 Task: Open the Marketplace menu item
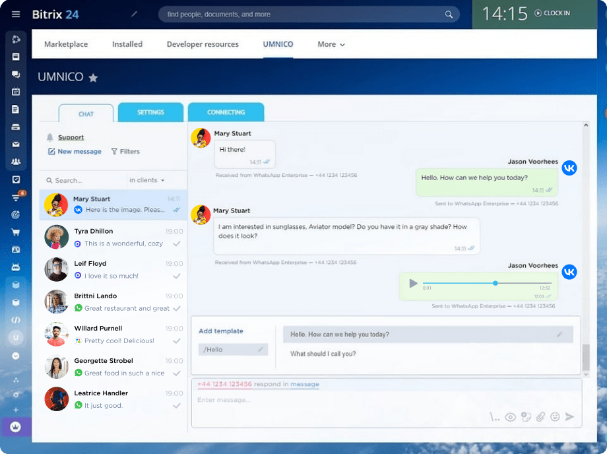pos(66,44)
